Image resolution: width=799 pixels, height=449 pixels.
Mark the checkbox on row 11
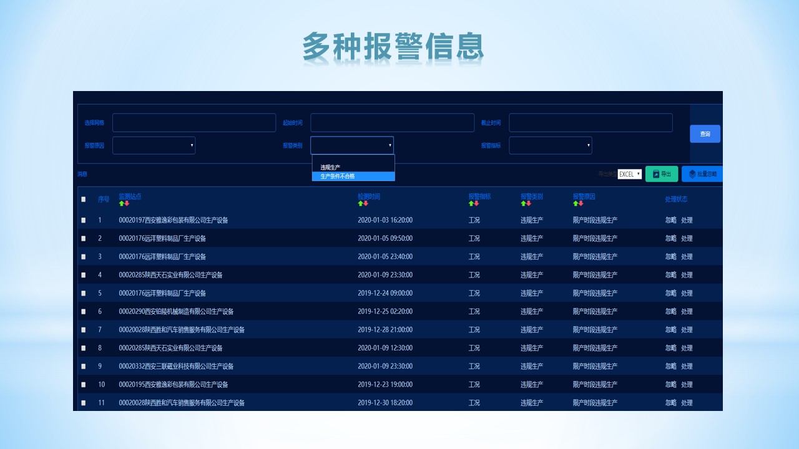click(84, 403)
